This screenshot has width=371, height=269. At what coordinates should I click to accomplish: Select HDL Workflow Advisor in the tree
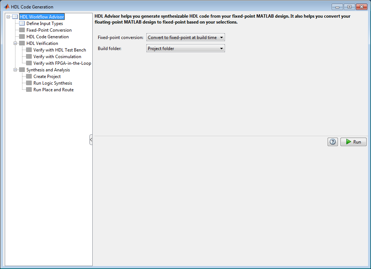[42, 17]
